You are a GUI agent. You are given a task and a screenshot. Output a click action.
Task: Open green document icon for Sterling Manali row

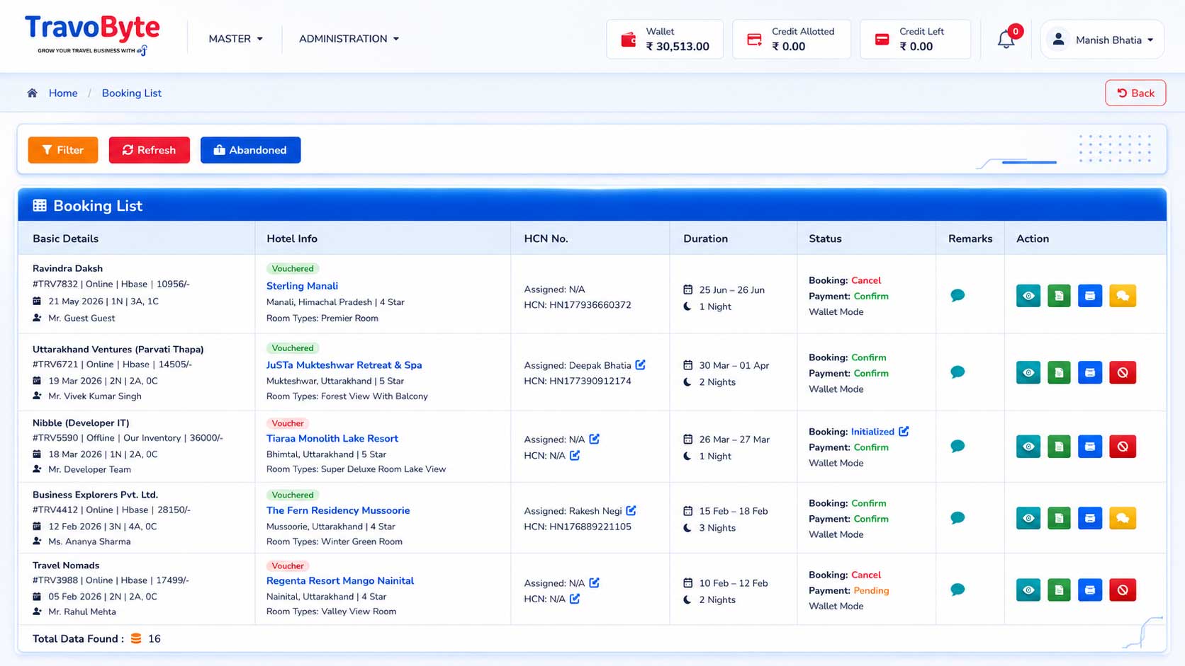pos(1059,296)
